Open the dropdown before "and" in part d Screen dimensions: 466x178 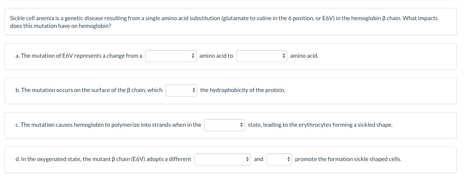pyautogui.click(x=222, y=159)
